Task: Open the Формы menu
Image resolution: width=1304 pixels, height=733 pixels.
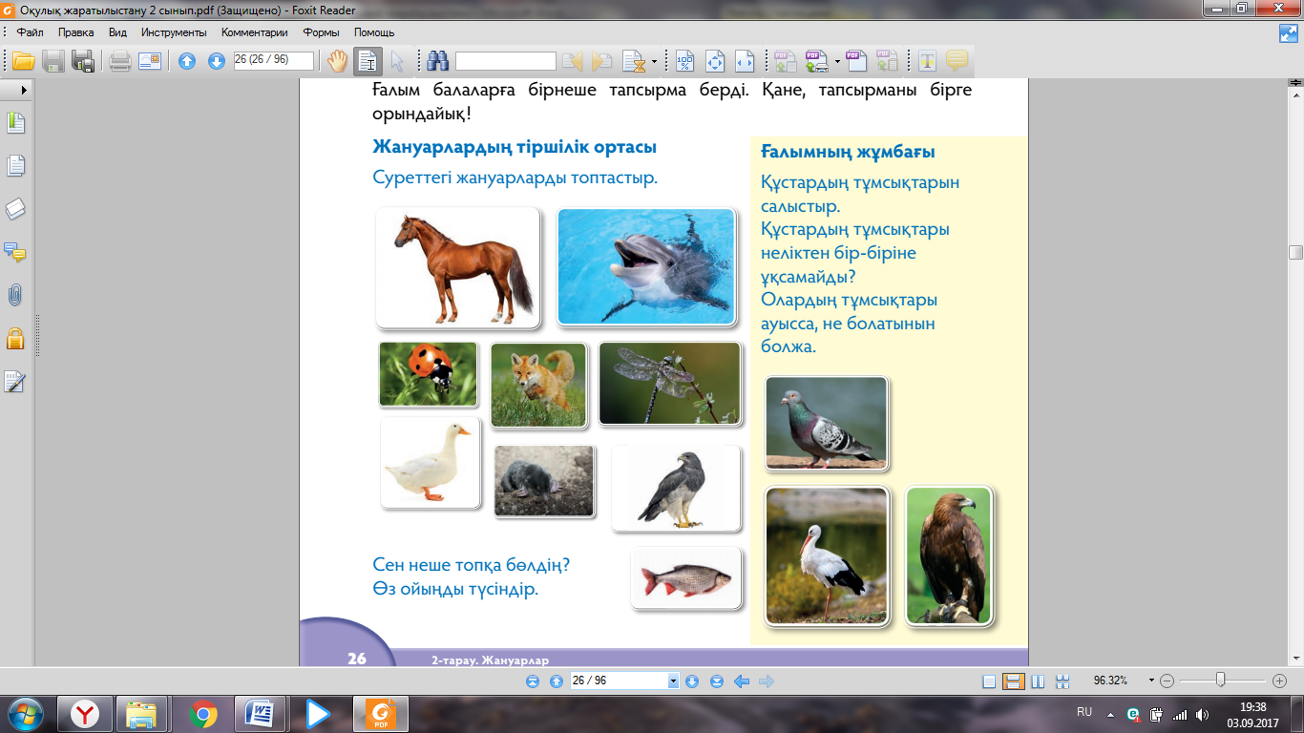Action: [321, 32]
